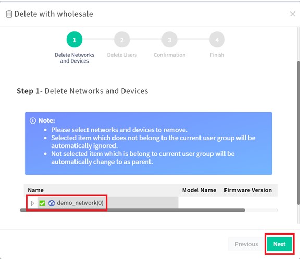Click the Model Name column header

click(199, 190)
